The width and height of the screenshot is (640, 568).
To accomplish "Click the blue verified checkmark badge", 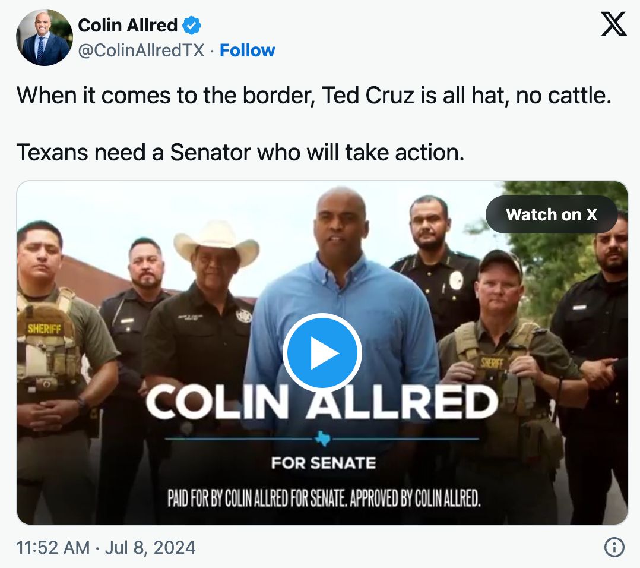I will point(192,26).
